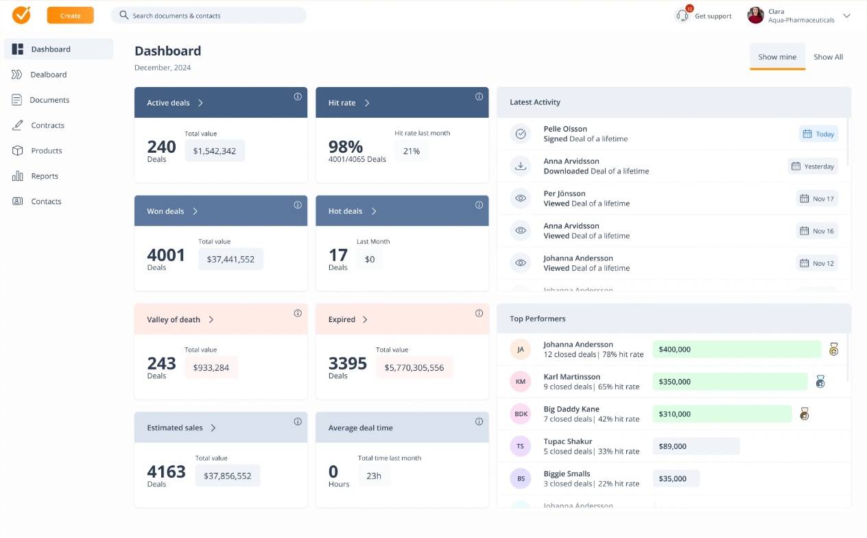Click the download icon beside Anna Arvidsson's activity
This screenshot has height=538, width=867.
pyautogui.click(x=521, y=166)
